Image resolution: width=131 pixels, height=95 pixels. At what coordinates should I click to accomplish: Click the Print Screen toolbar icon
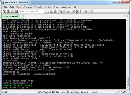point(61,11)
